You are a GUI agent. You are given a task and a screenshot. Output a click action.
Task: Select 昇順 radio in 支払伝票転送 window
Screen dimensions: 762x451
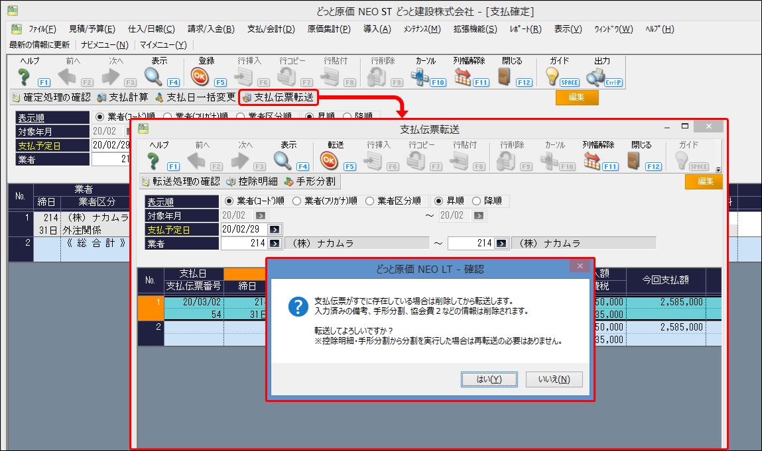(x=438, y=201)
